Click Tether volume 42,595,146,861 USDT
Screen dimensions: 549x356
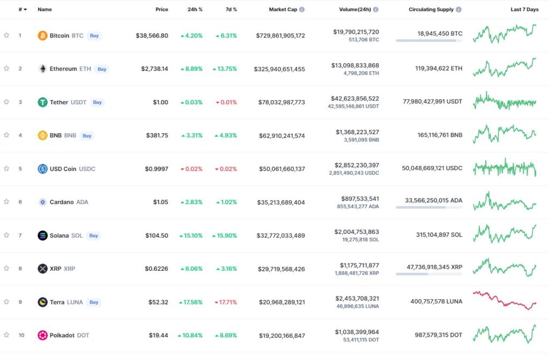click(353, 107)
